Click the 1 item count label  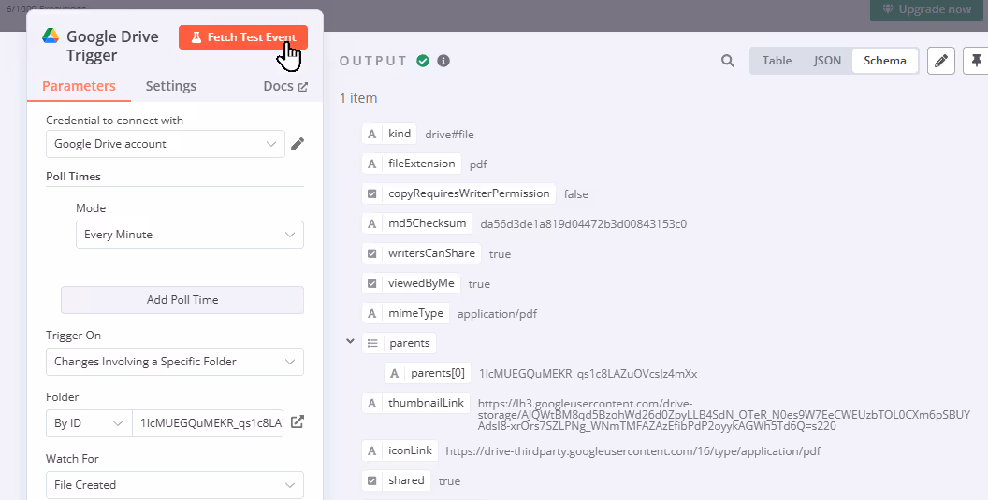[358, 98]
